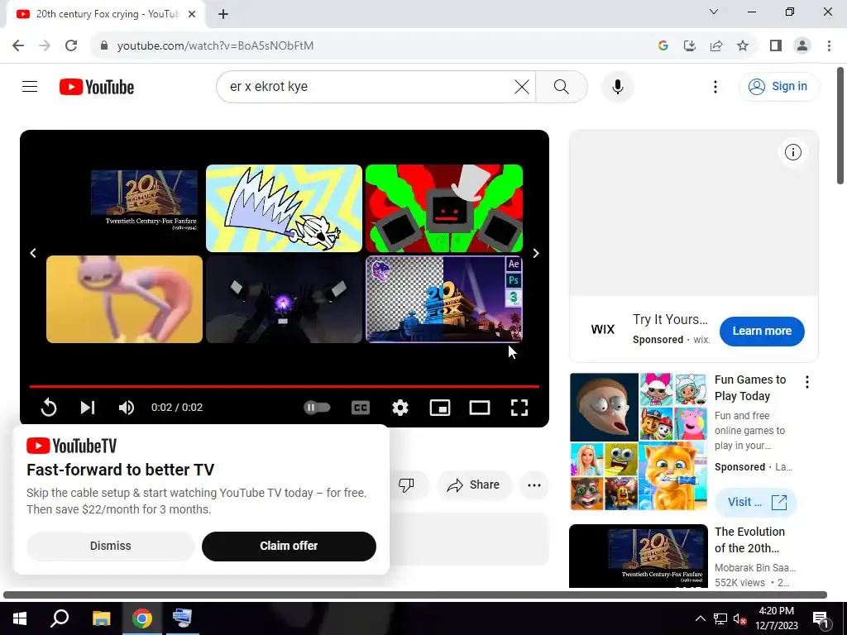Bookmark this page with star
847x635 pixels.
point(743,45)
